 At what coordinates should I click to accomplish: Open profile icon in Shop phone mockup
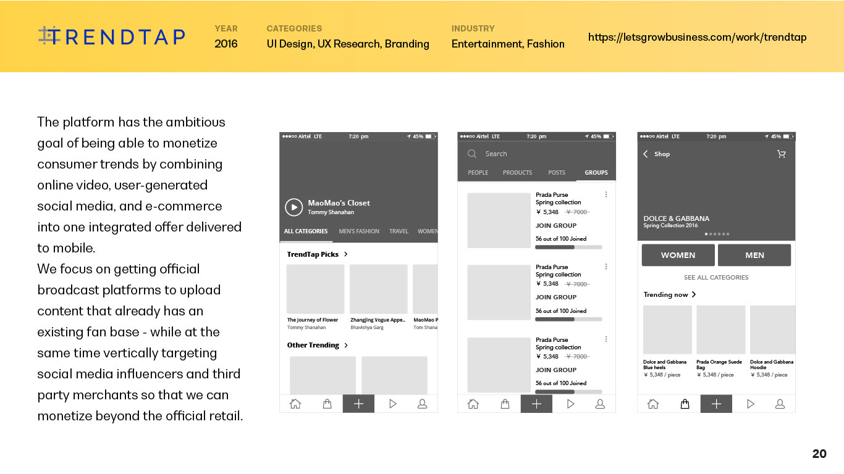point(780,404)
